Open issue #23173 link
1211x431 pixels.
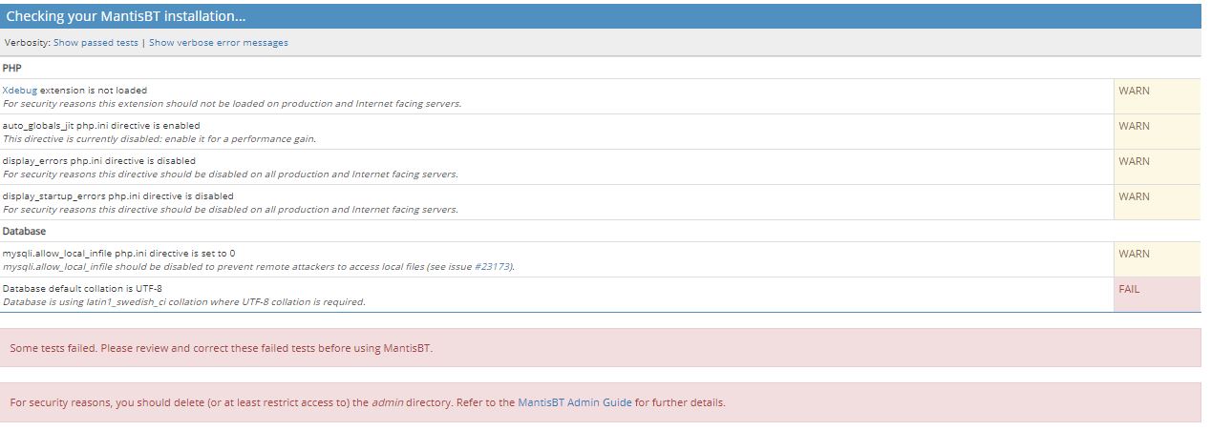point(493,267)
